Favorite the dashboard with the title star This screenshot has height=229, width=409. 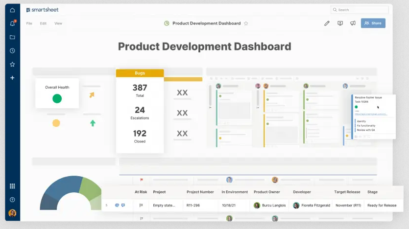pyautogui.click(x=246, y=23)
